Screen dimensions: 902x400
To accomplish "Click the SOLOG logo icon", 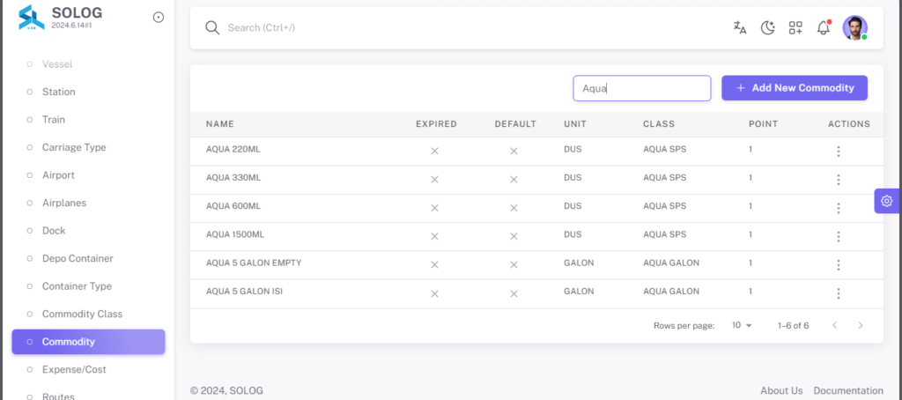I will click(x=31, y=18).
